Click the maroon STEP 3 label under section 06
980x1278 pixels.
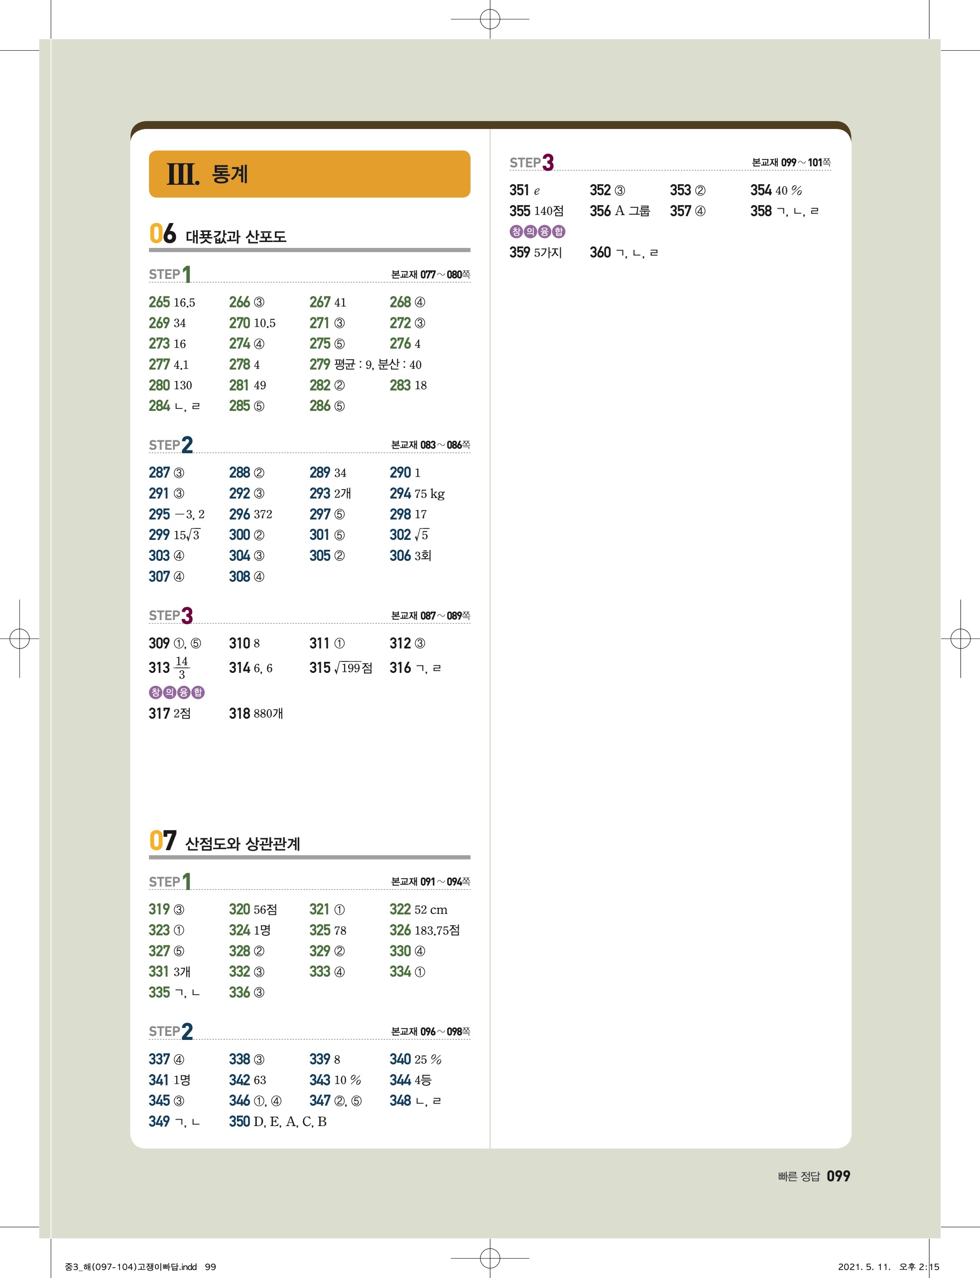click(171, 616)
